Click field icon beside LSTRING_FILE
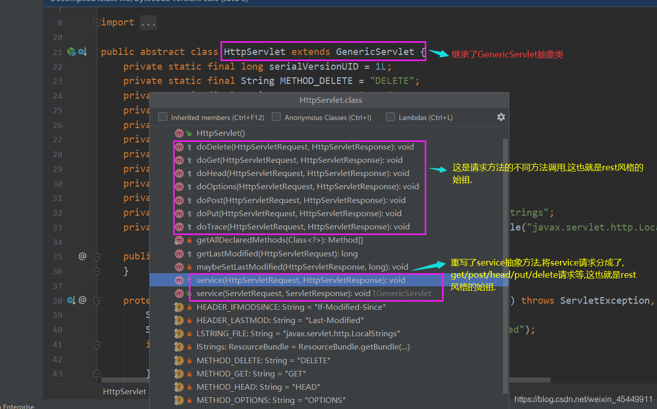 (x=179, y=333)
